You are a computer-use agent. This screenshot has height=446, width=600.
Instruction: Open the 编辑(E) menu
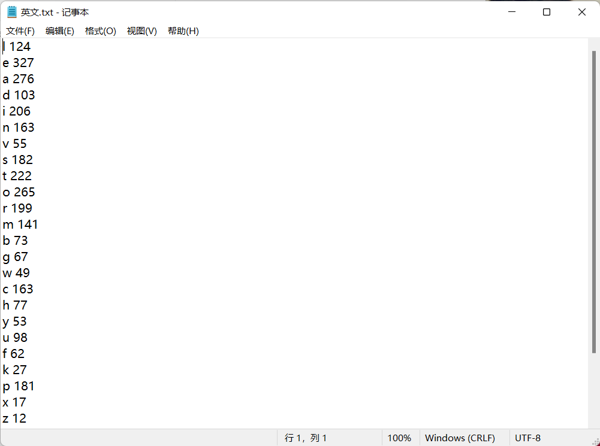[x=59, y=31]
